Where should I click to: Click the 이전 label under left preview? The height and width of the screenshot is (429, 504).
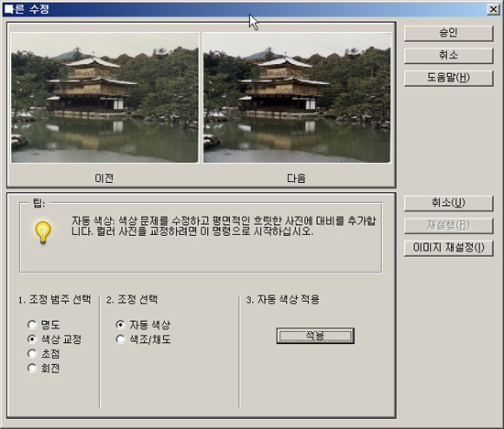click(x=104, y=178)
